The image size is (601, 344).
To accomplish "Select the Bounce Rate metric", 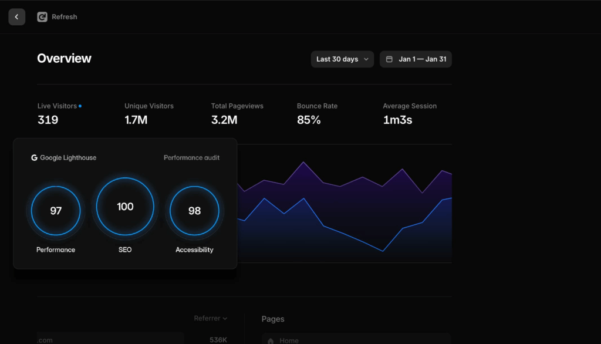I will [317, 114].
